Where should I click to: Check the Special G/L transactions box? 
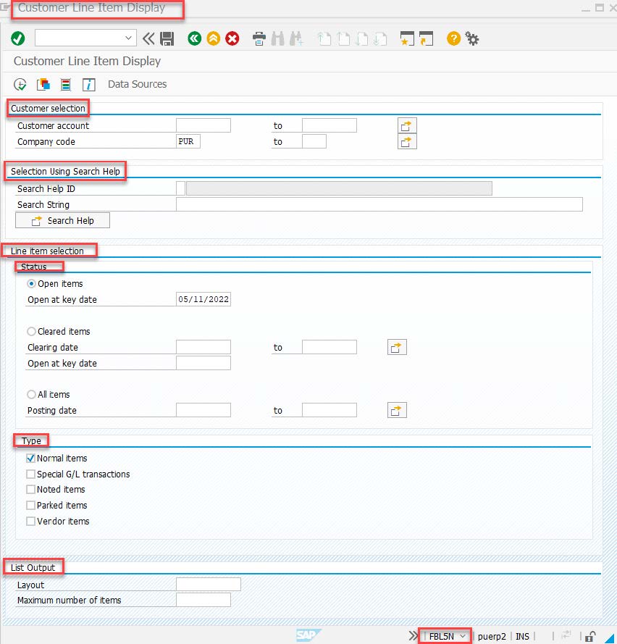[x=30, y=474]
